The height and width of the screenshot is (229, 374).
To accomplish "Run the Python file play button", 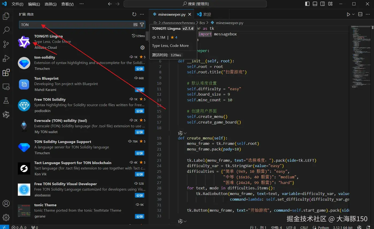I will (348, 14).
